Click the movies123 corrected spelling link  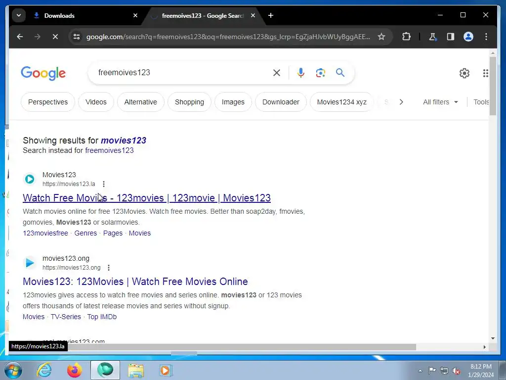[x=123, y=141]
